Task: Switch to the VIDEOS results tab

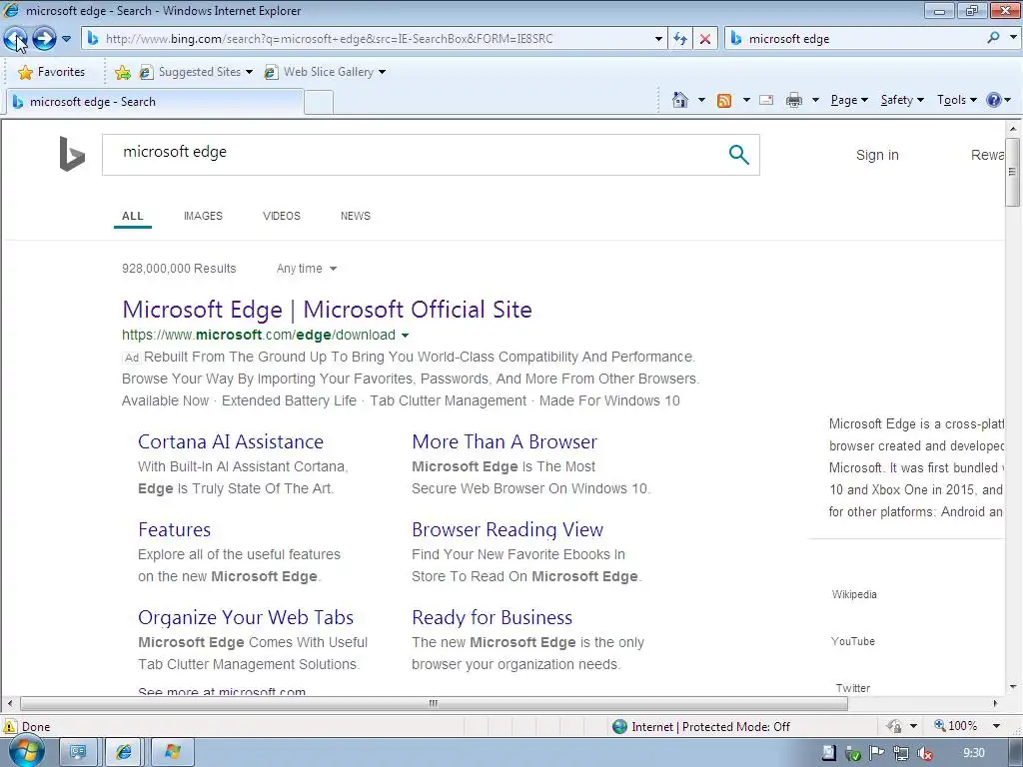Action: pos(281,216)
